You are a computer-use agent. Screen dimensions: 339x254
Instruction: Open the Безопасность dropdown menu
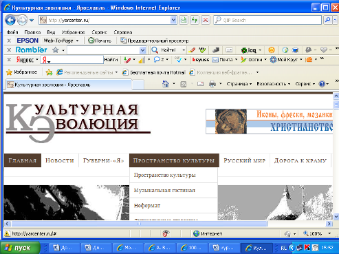pos(273,84)
